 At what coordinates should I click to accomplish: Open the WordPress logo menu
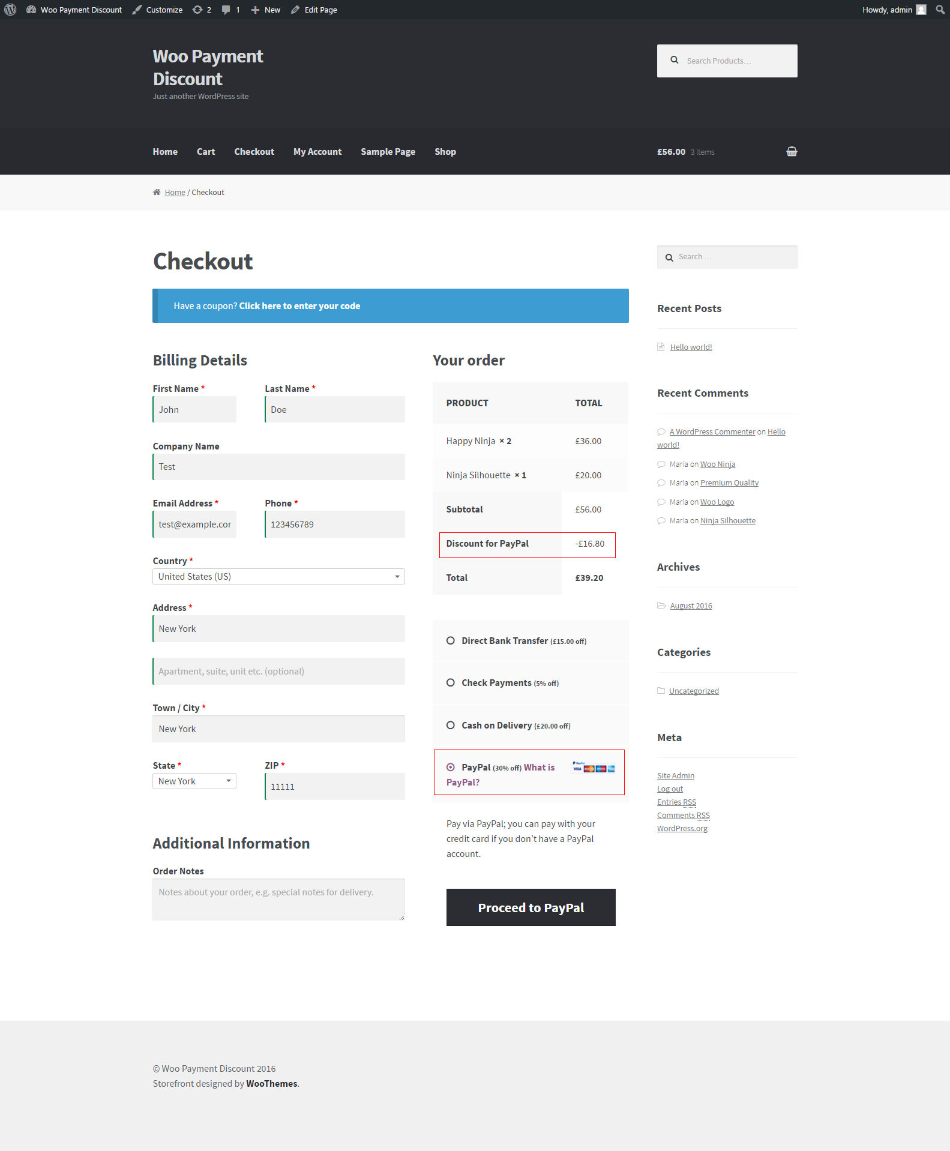[x=10, y=10]
